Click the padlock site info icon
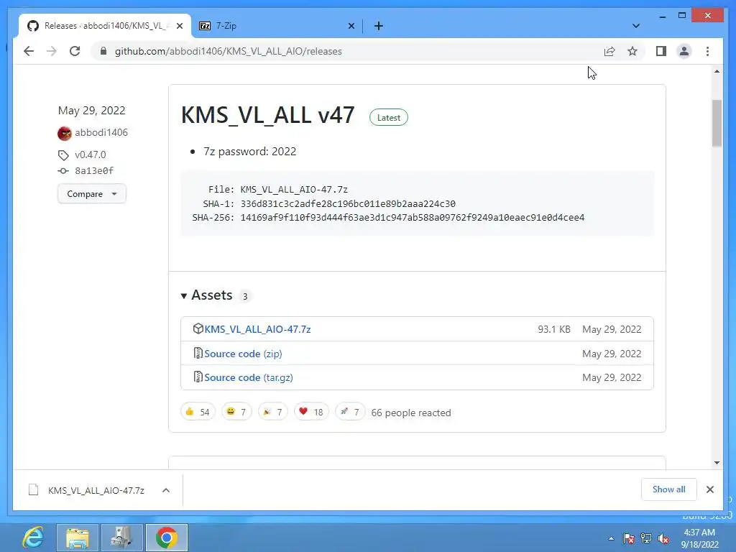Screen dimensions: 736x552 pyautogui.click(x=103, y=51)
